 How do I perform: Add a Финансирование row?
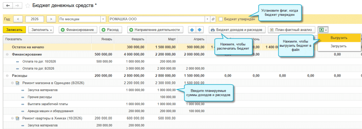point(77,30)
